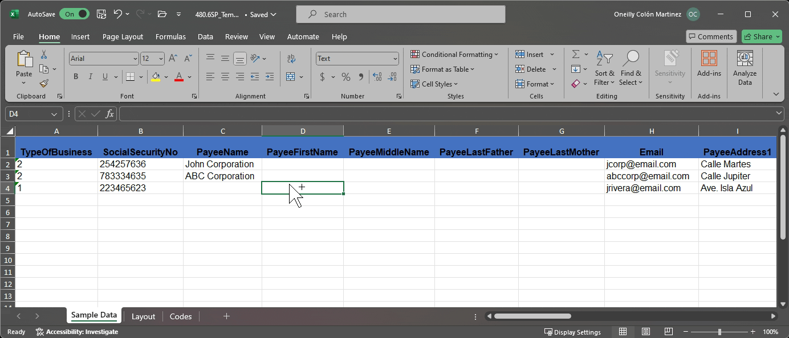The height and width of the screenshot is (338, 789).
Task: Open the Comments pane button
Action: [x=711, y=36]
